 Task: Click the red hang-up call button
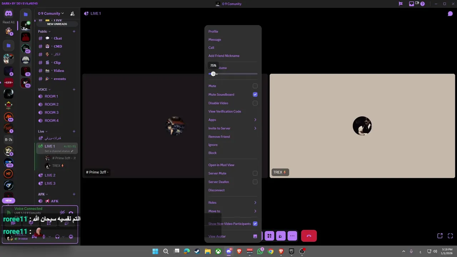309,236
